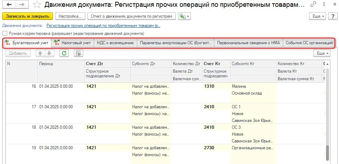Viewport: 339px width, 164px height.
Task: Move row up with the up arrow
Action: (x=40, y=53)
